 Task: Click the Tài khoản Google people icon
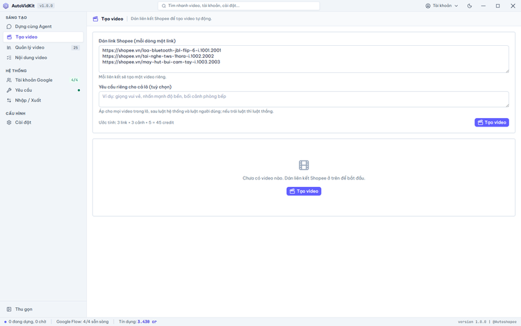[9, 80]
